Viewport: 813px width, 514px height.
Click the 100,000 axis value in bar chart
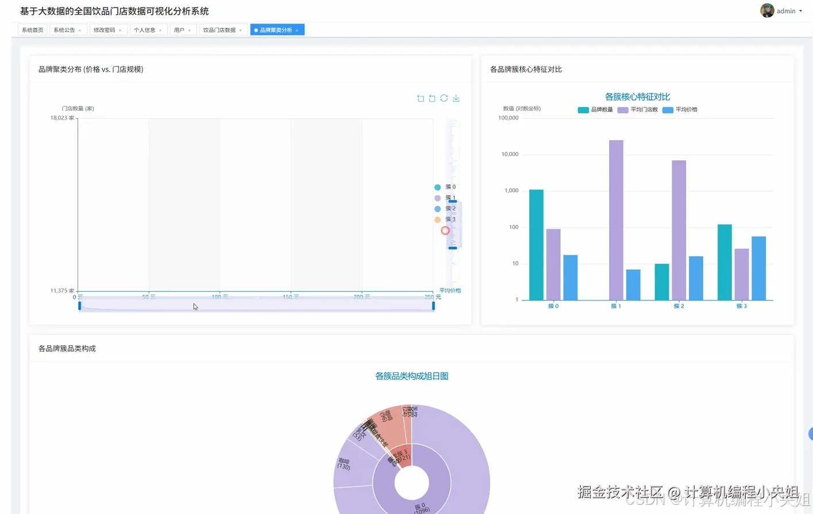coord(508,118)
